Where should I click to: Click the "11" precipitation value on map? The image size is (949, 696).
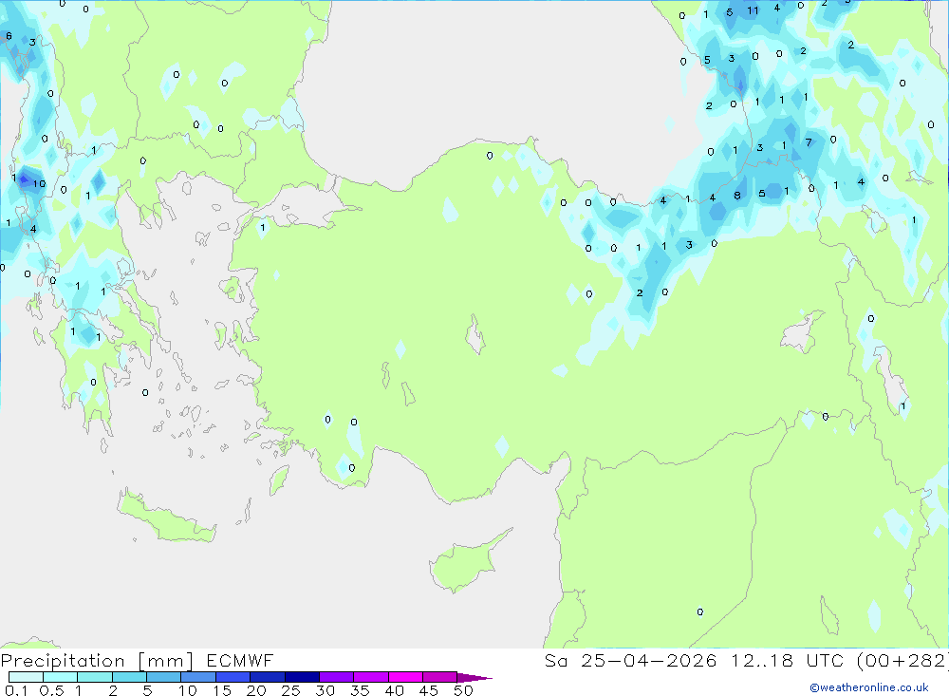(x=753, y=10)
